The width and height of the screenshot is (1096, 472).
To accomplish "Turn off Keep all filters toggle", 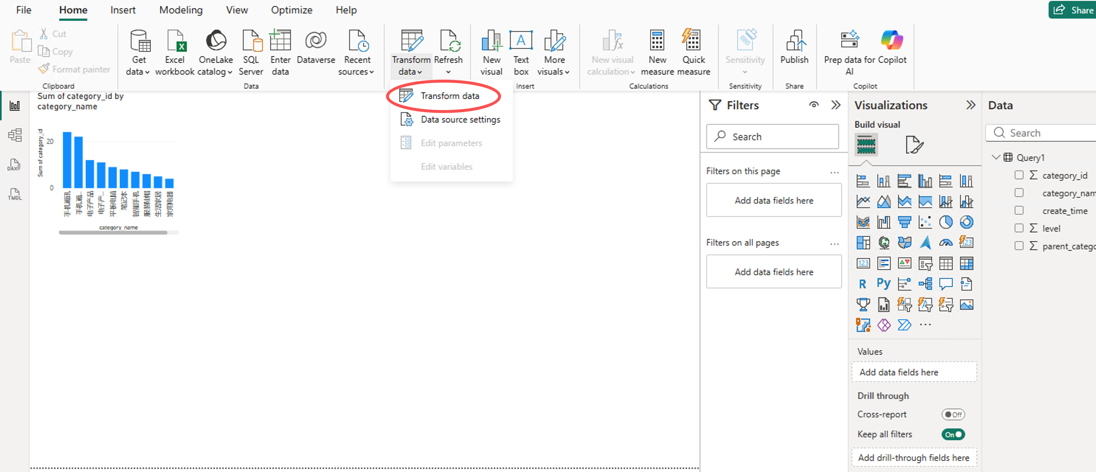I will [x=953, y=434].
